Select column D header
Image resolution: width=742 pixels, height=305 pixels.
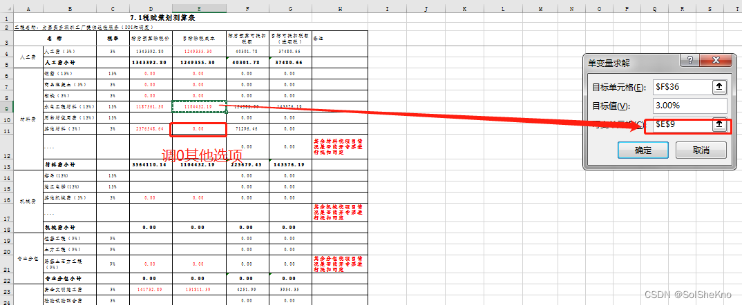point(151,9)
